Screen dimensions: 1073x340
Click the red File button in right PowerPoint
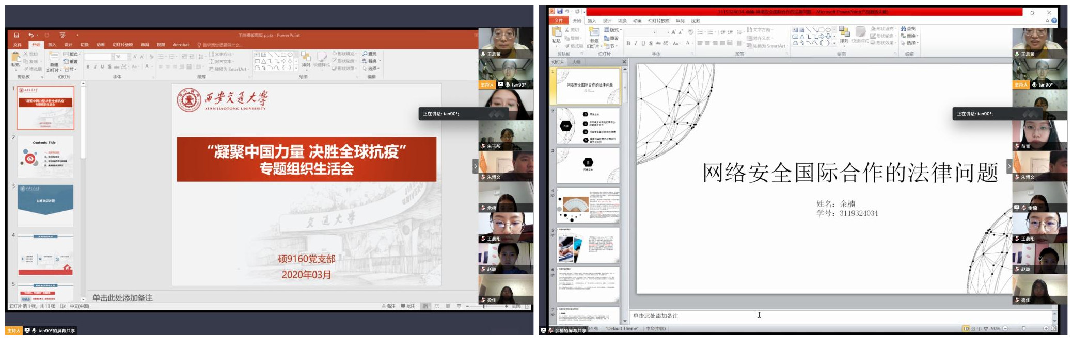558,21
